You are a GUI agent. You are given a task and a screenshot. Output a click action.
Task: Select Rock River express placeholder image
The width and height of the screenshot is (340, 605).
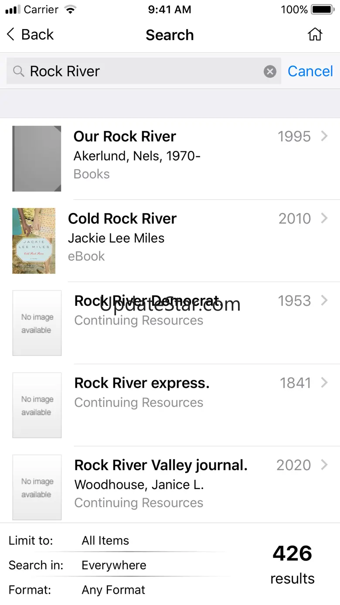[x=37, y=405]
